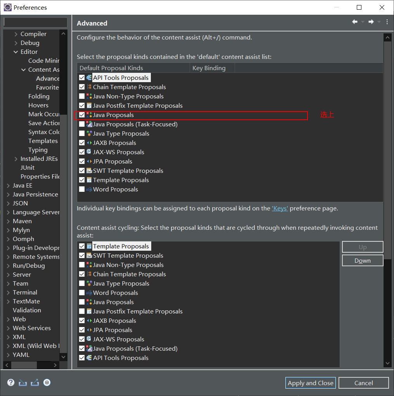394x396 pixels.
Task: Expand the XML node
Action: tap(8, 337)
